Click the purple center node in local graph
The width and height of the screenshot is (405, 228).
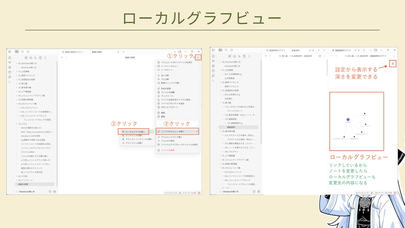pyautogui.click(x=348, y=119)
